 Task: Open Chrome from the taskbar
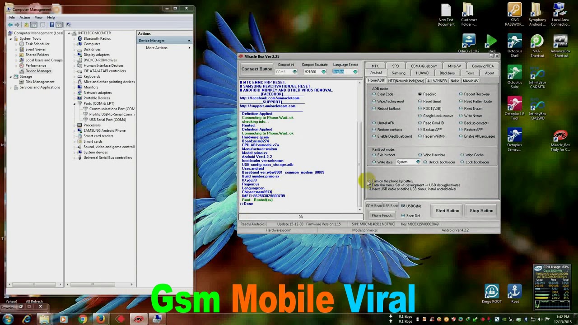82,320
